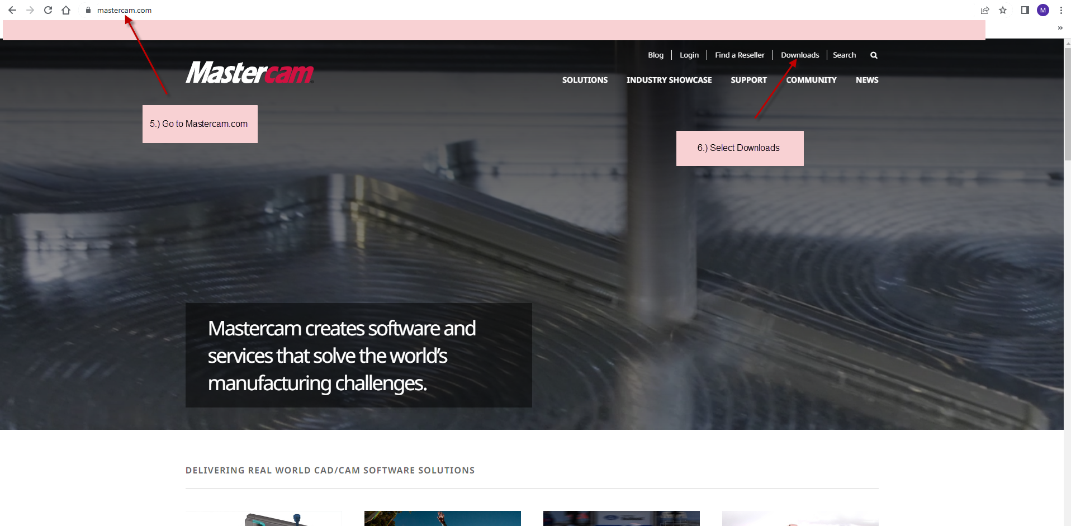The image size is (1071, 526).
Task: Click the mastercam.com address bar
Action: coord(124,10)
